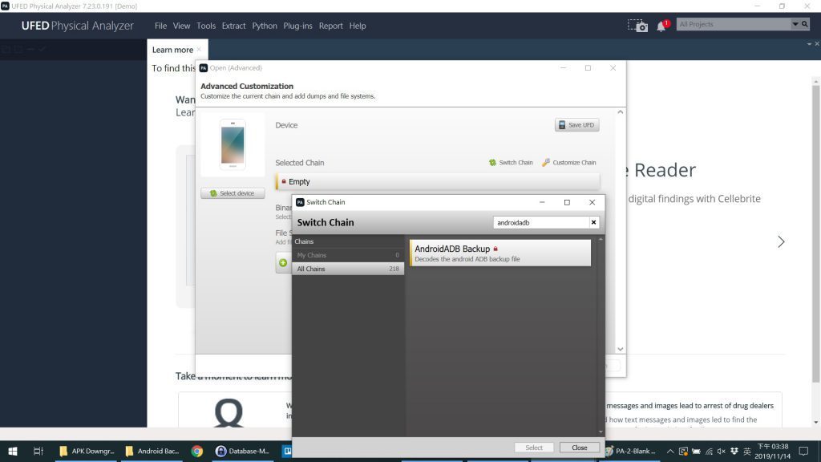Screen dimensions: 821x462
Task: Click the red lock icon beside AndroidADB Backup
Action: coord(495,249)
